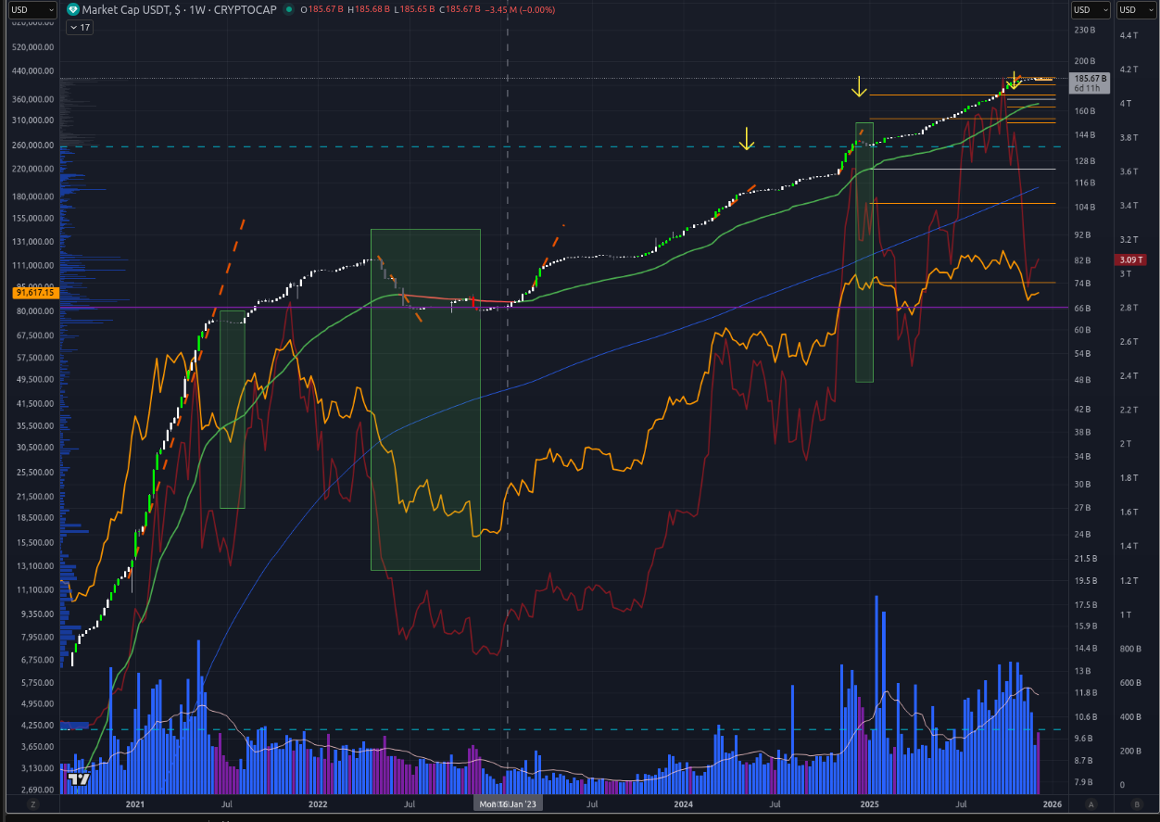
Task: Toggle the B scale button
Action: (1136, 804)
